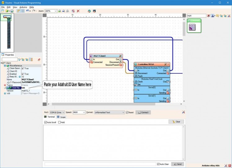Image resolution: width=232 pixels, height=168 pixels.
Task: Uncheck the Auto Scroll checkbox
Action: (x=46, y=122)
